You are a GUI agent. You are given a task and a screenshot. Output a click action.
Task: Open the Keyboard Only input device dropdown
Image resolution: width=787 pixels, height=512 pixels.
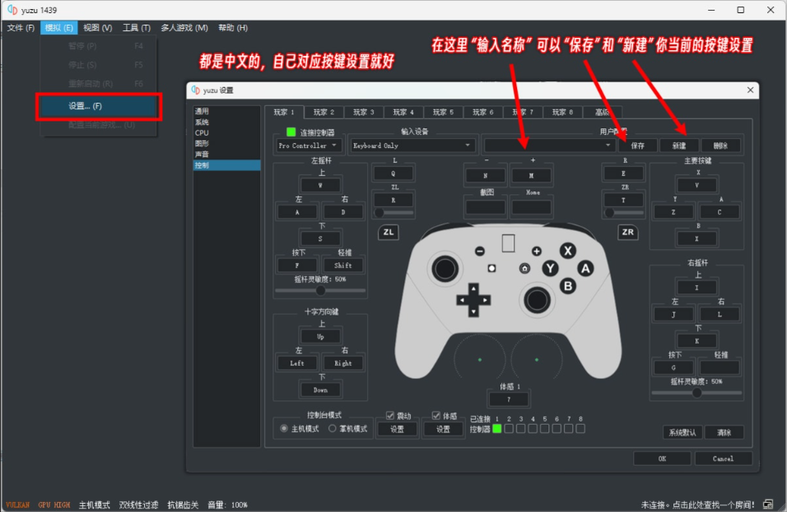click(412, 144)
